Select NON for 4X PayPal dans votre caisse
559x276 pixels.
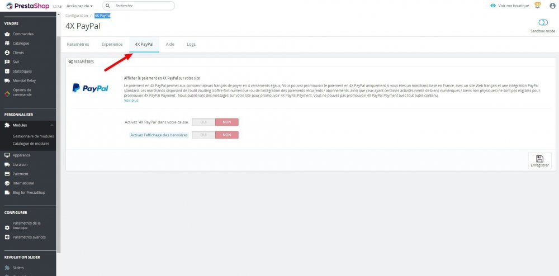tap(227, 122)
